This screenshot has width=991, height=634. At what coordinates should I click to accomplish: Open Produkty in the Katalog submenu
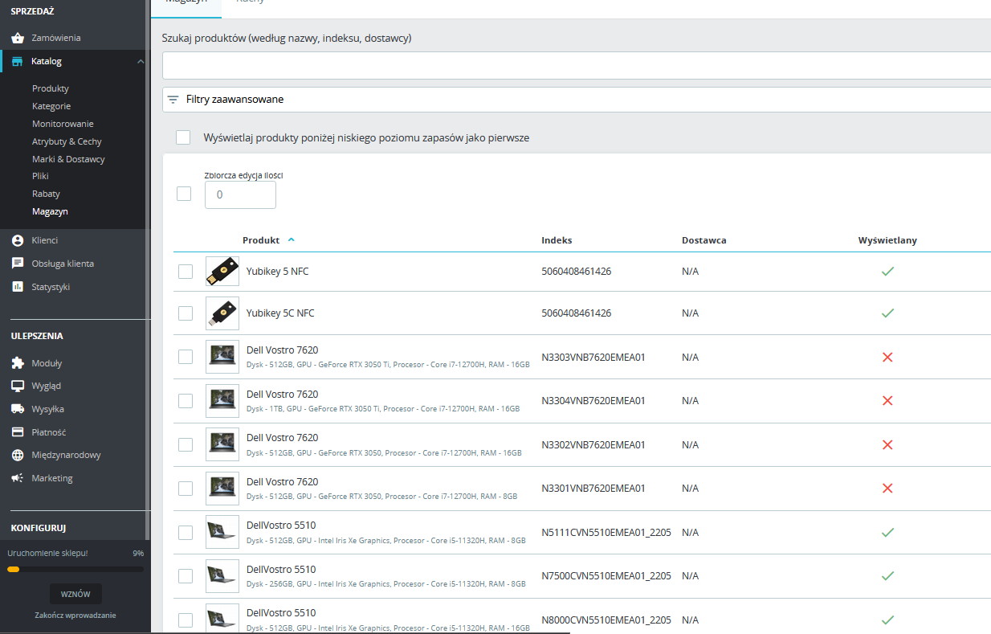pos(51,88)
